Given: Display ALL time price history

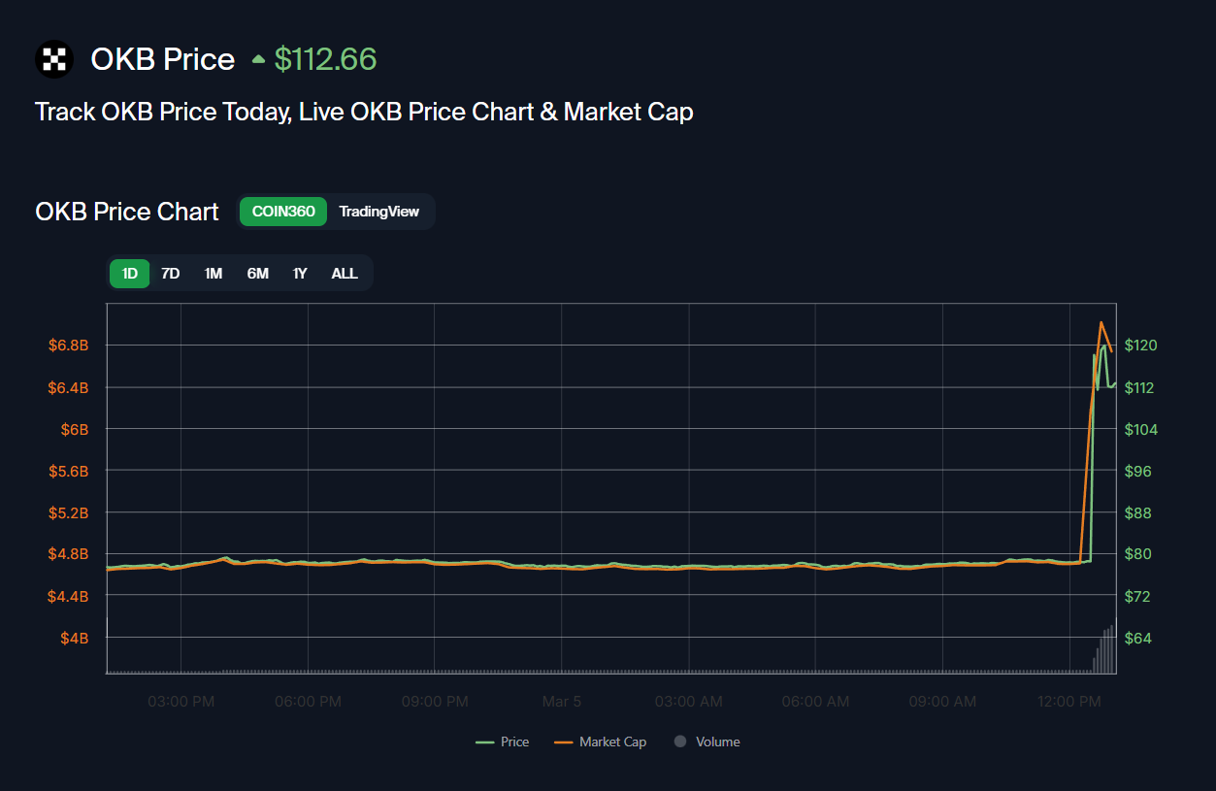Looking at the screenshot, I should tap(345, 274).
